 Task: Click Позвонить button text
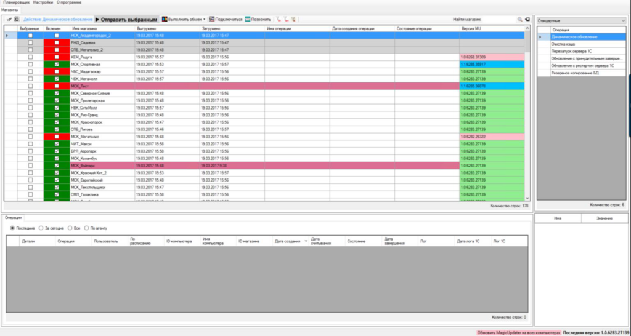pyautogui.click(x=261, y=19)
